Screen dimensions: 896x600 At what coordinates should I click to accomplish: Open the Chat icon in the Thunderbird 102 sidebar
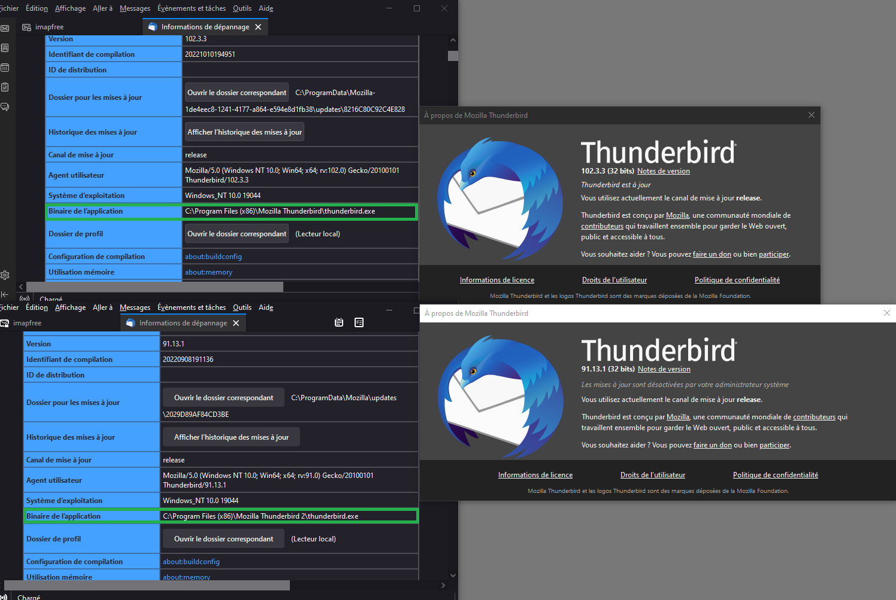5,107
